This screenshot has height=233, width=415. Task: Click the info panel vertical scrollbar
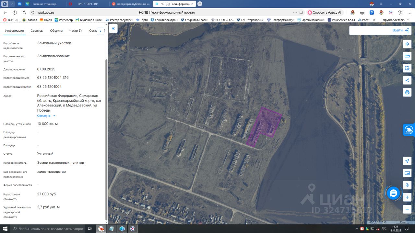[106, 139]
